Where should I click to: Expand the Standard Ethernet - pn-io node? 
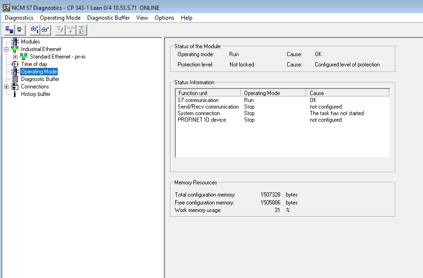pos(15,57)
